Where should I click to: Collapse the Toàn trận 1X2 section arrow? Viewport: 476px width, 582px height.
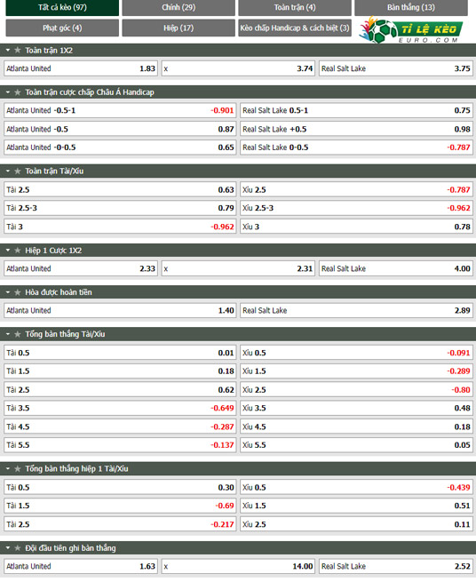click(8, 50)
